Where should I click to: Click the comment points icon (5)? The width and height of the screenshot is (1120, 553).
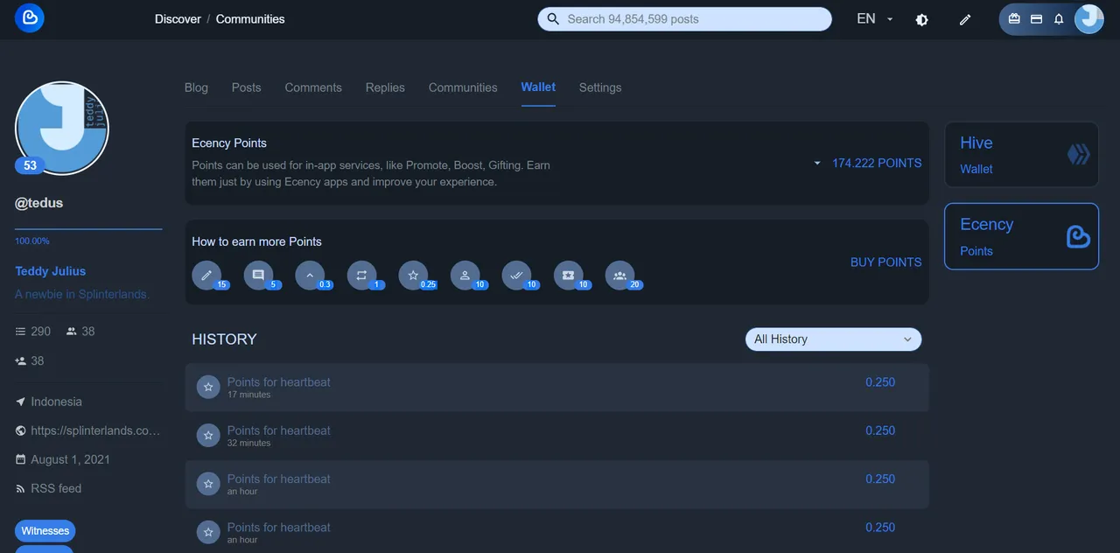point(258,275)
